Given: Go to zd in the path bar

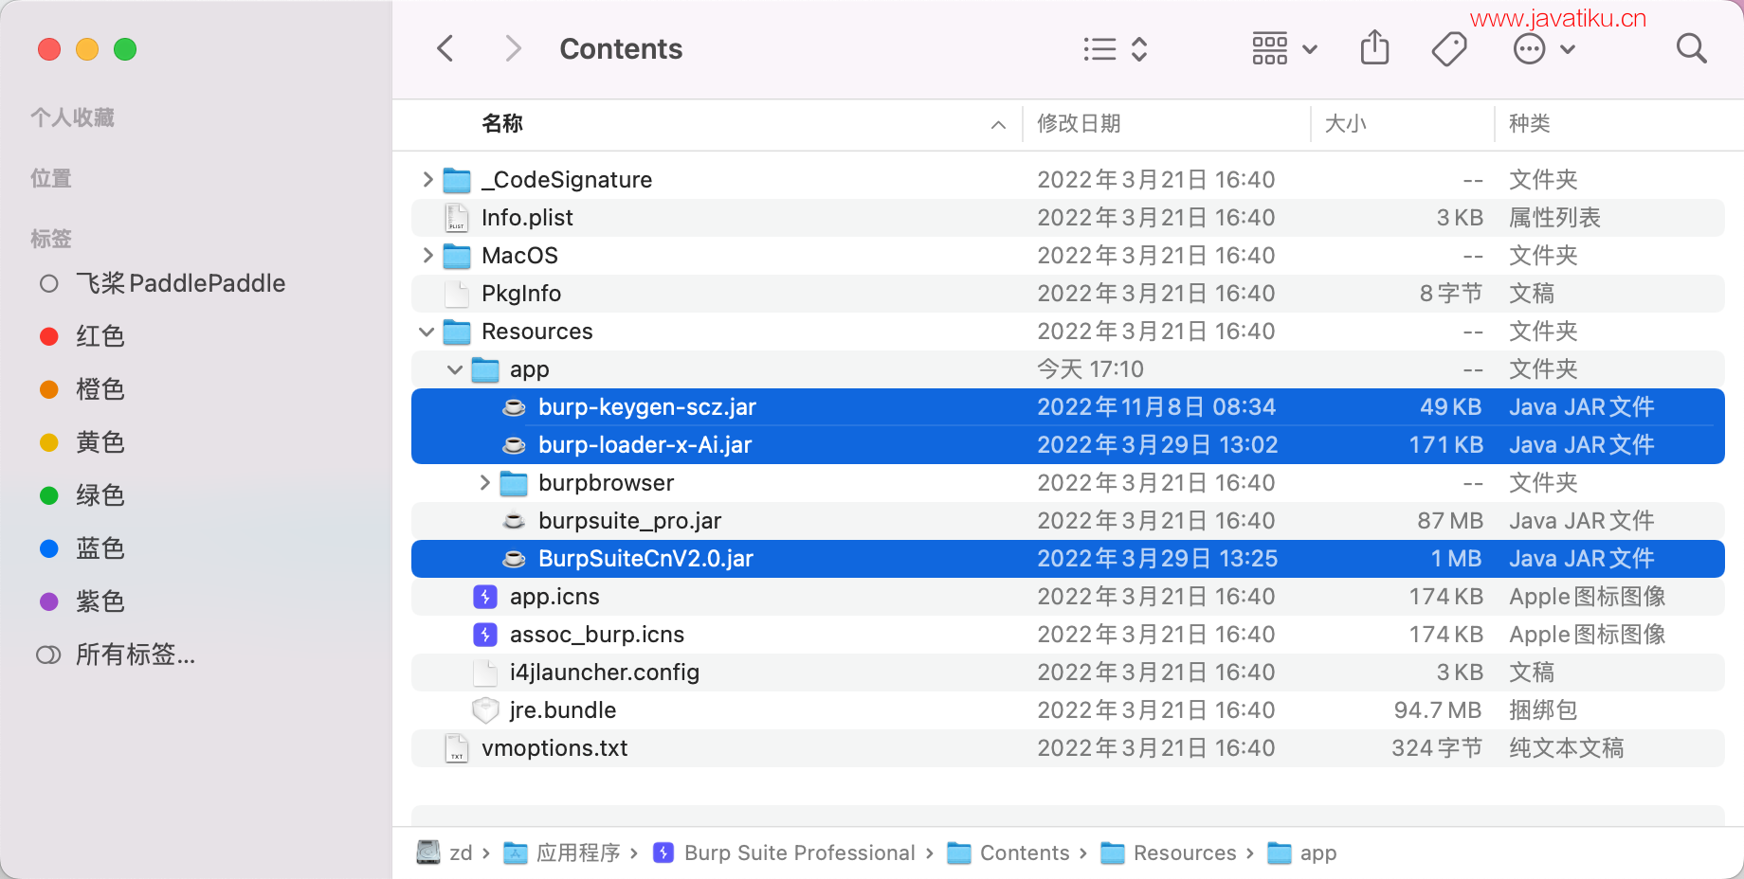Looking at the screenshot, I should click(445, 852).
